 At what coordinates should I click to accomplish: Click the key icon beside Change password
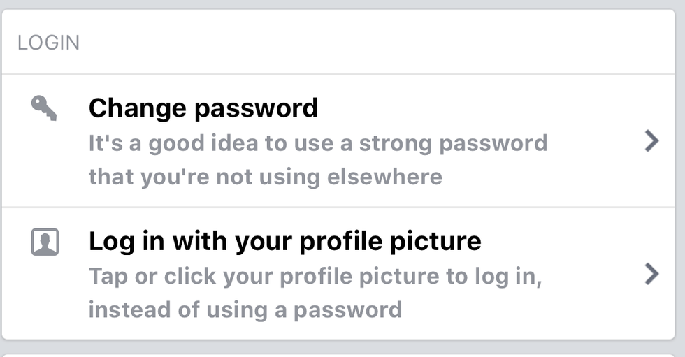[44, 108]
